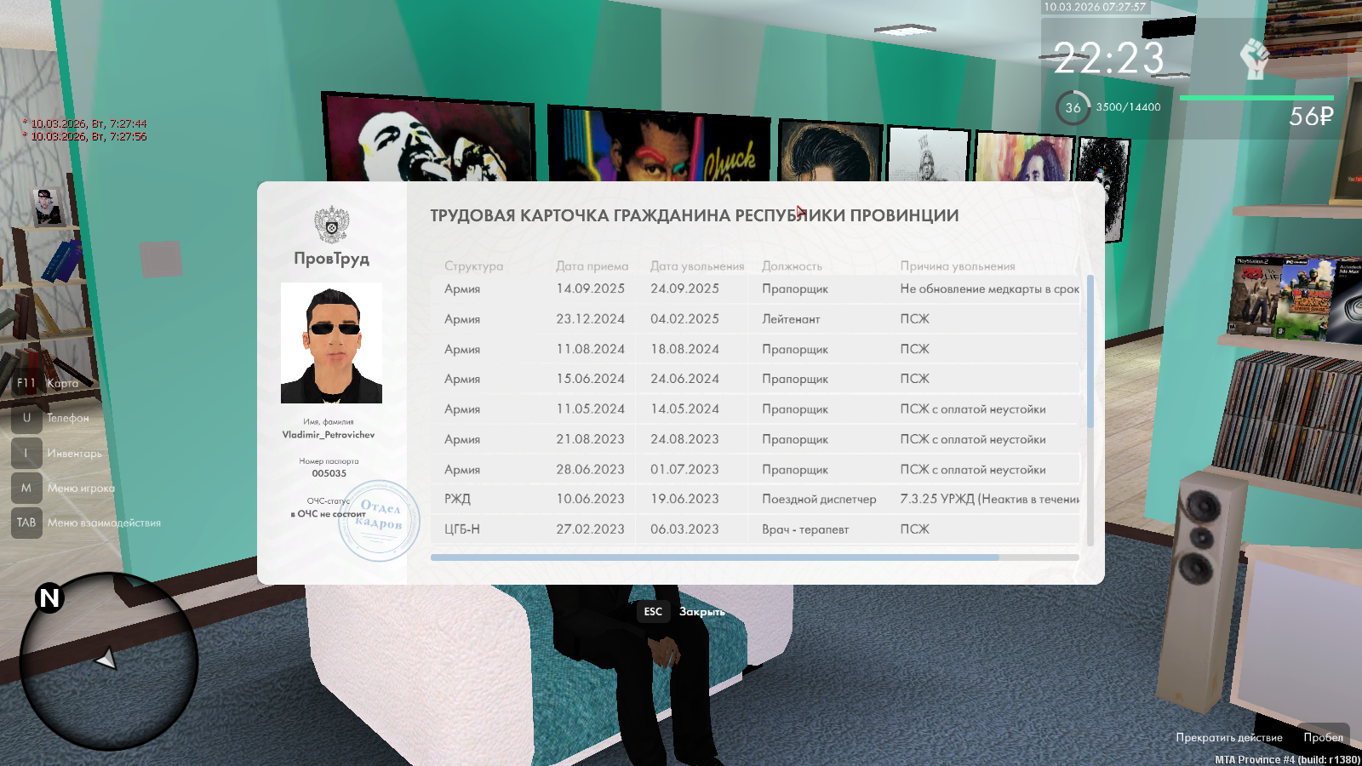Click the M player menu key icon
This screenshot has width=1362, height=766.
point(26,488)
